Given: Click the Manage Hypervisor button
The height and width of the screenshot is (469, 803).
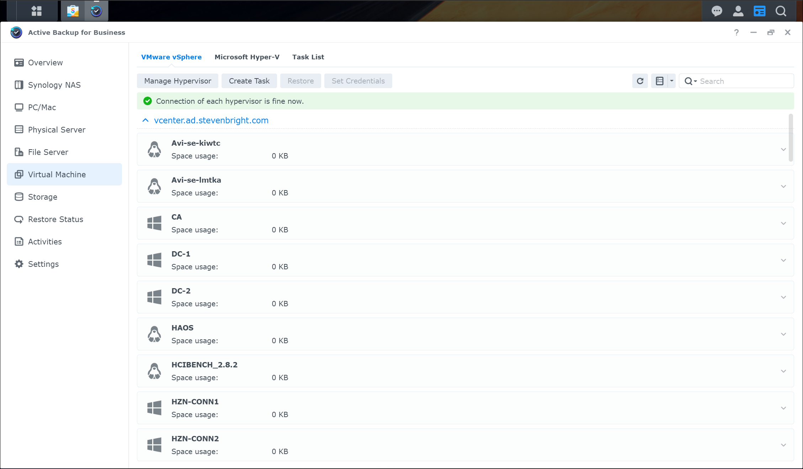Looking at the screenshot, I should click(x=177, y=81).
